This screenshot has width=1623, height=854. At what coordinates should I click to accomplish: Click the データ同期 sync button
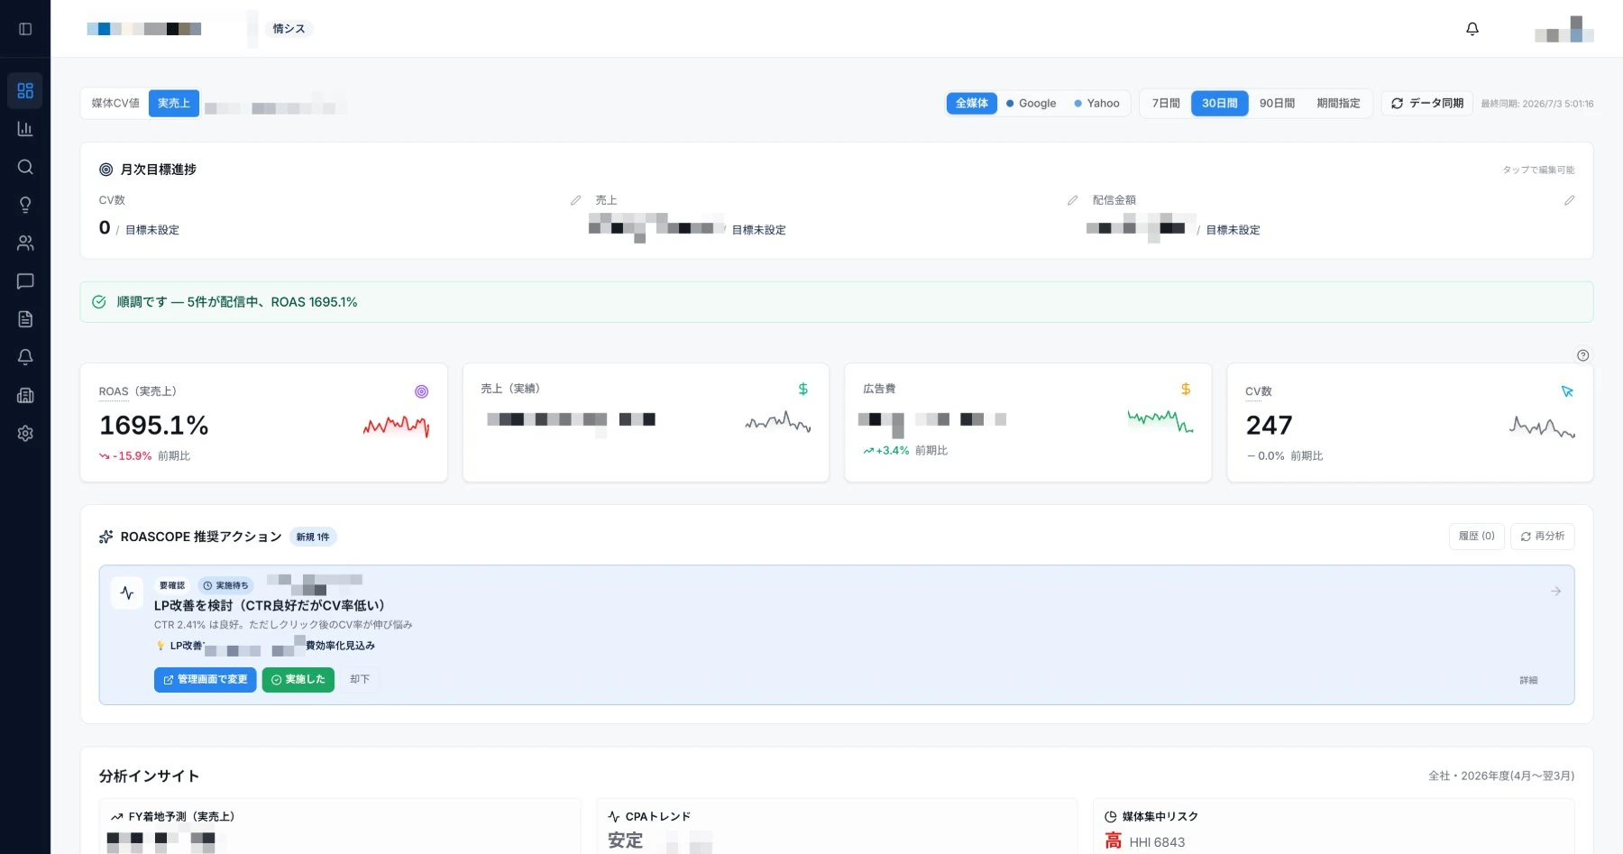(x=1427, y=103)
